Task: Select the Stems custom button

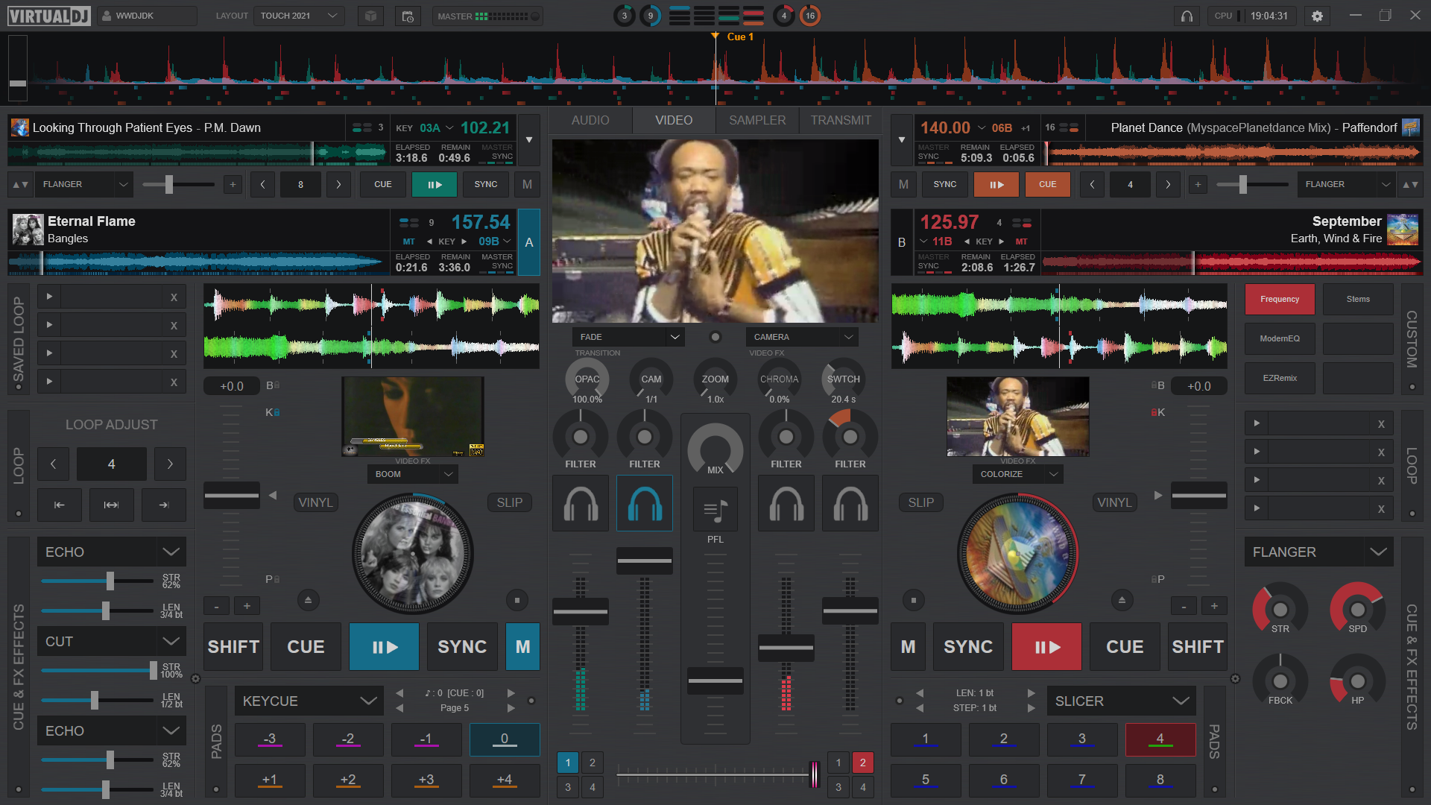Action: 1358,299
